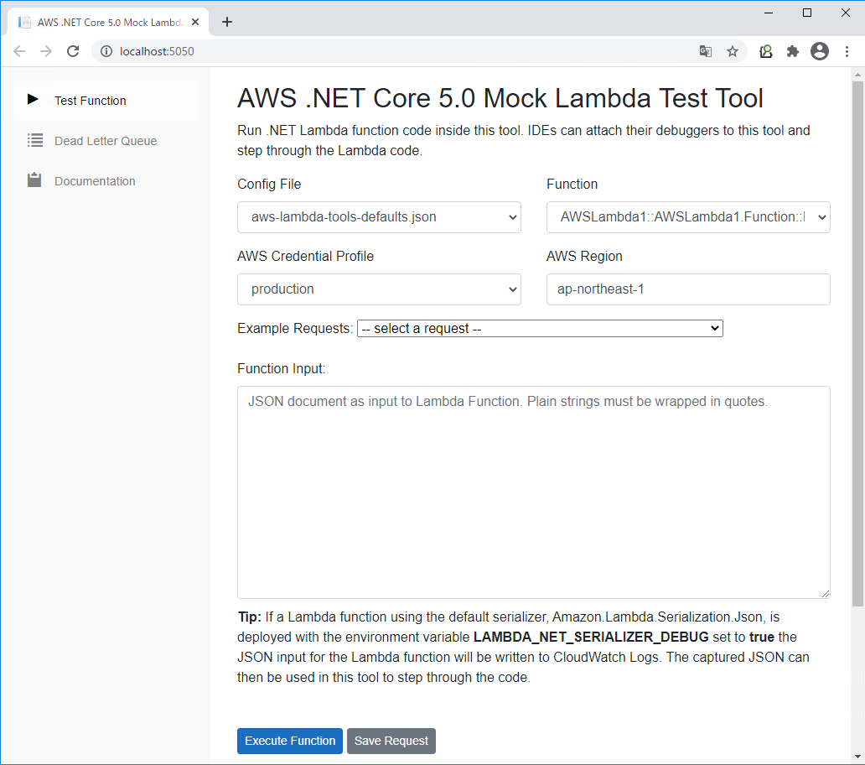The image size is (865, 765).
Task: Click the Chrome profile avatar icon
Action: click(x=820, y=51)
